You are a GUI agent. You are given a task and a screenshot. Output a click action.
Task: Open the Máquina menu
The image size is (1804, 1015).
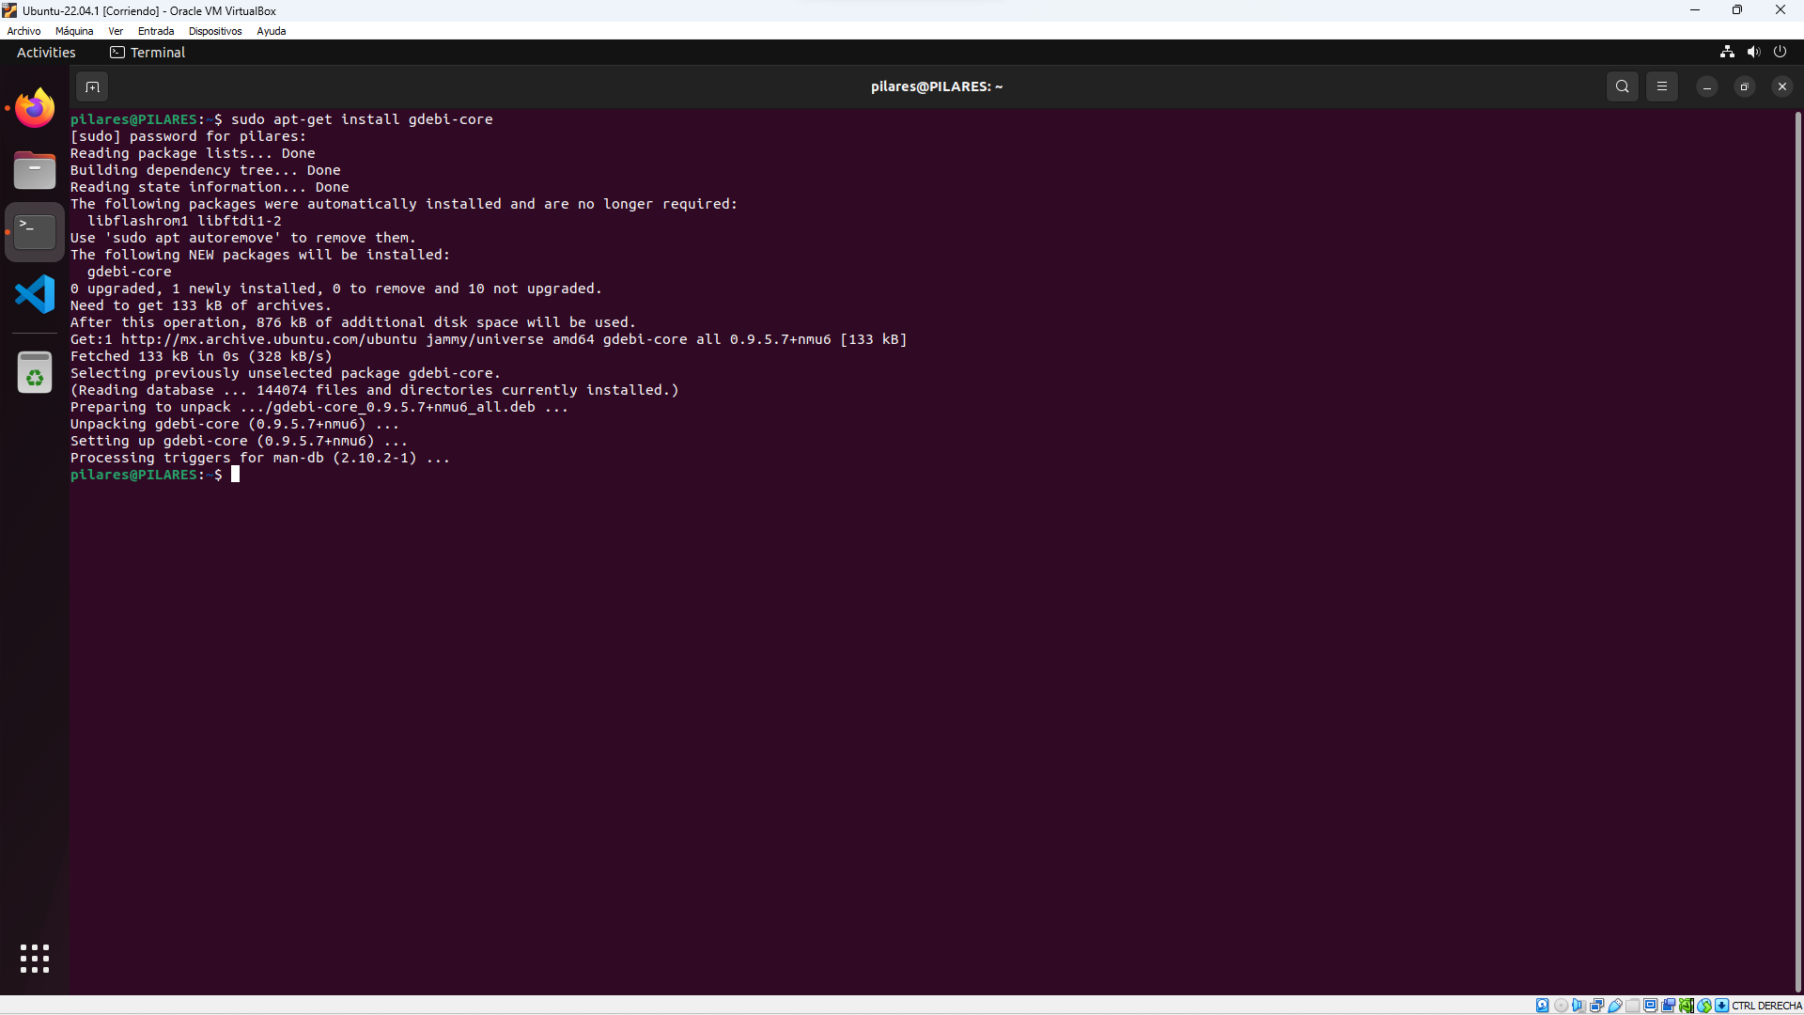(74, 31)
